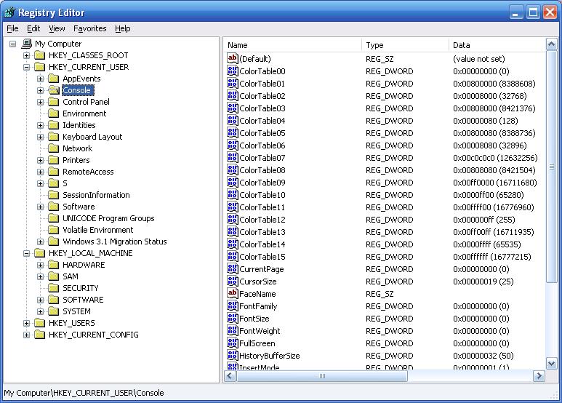Click the DWORD icon beside CursorSize

233,281
